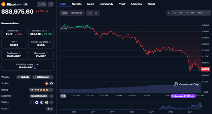Open the blockchain.info explorer link
The image size is (212, 114).
click(39, 96)
